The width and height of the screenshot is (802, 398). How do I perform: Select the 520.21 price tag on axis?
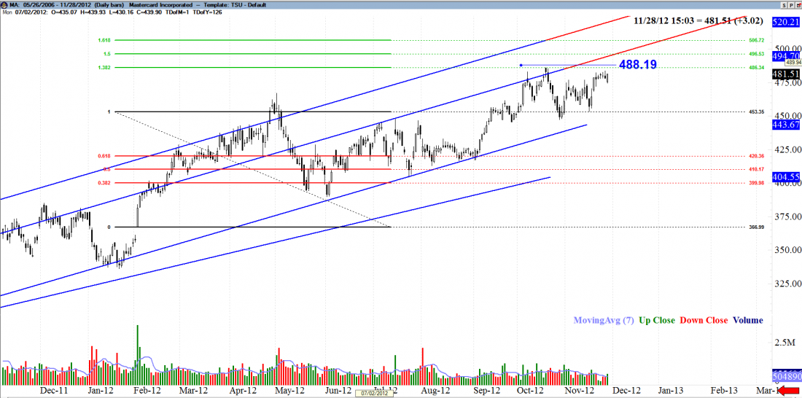tap(787, 23)
